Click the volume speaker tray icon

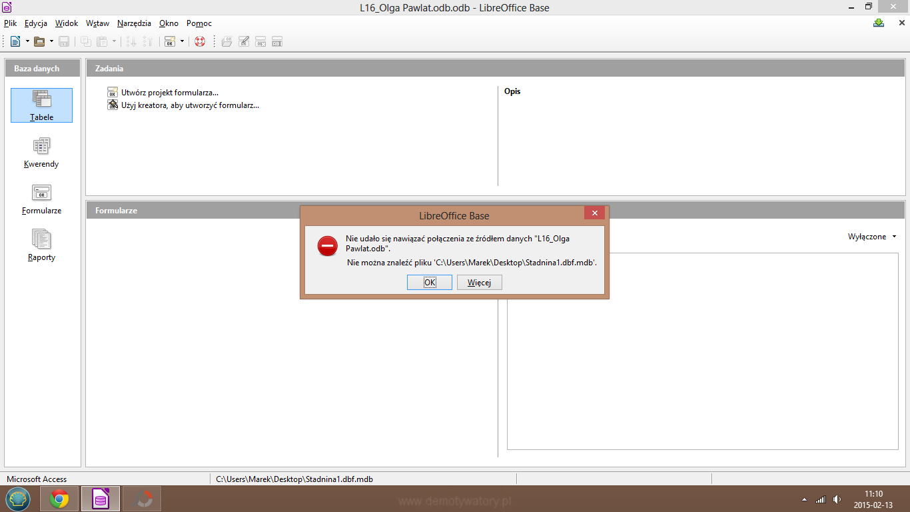[x=837, y=499]
